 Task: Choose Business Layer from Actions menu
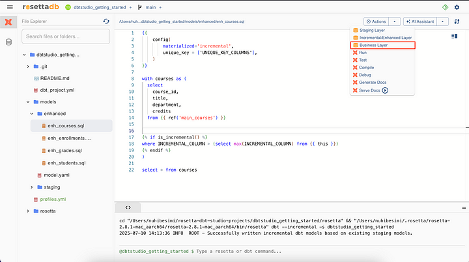[x=382, y=45]
